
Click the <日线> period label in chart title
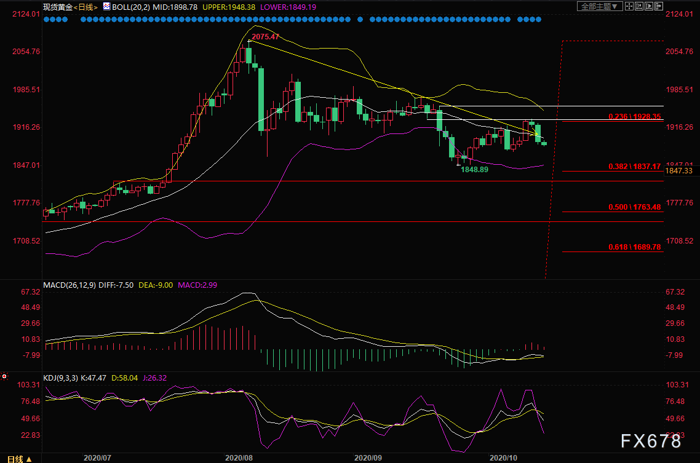click(85, 7)
